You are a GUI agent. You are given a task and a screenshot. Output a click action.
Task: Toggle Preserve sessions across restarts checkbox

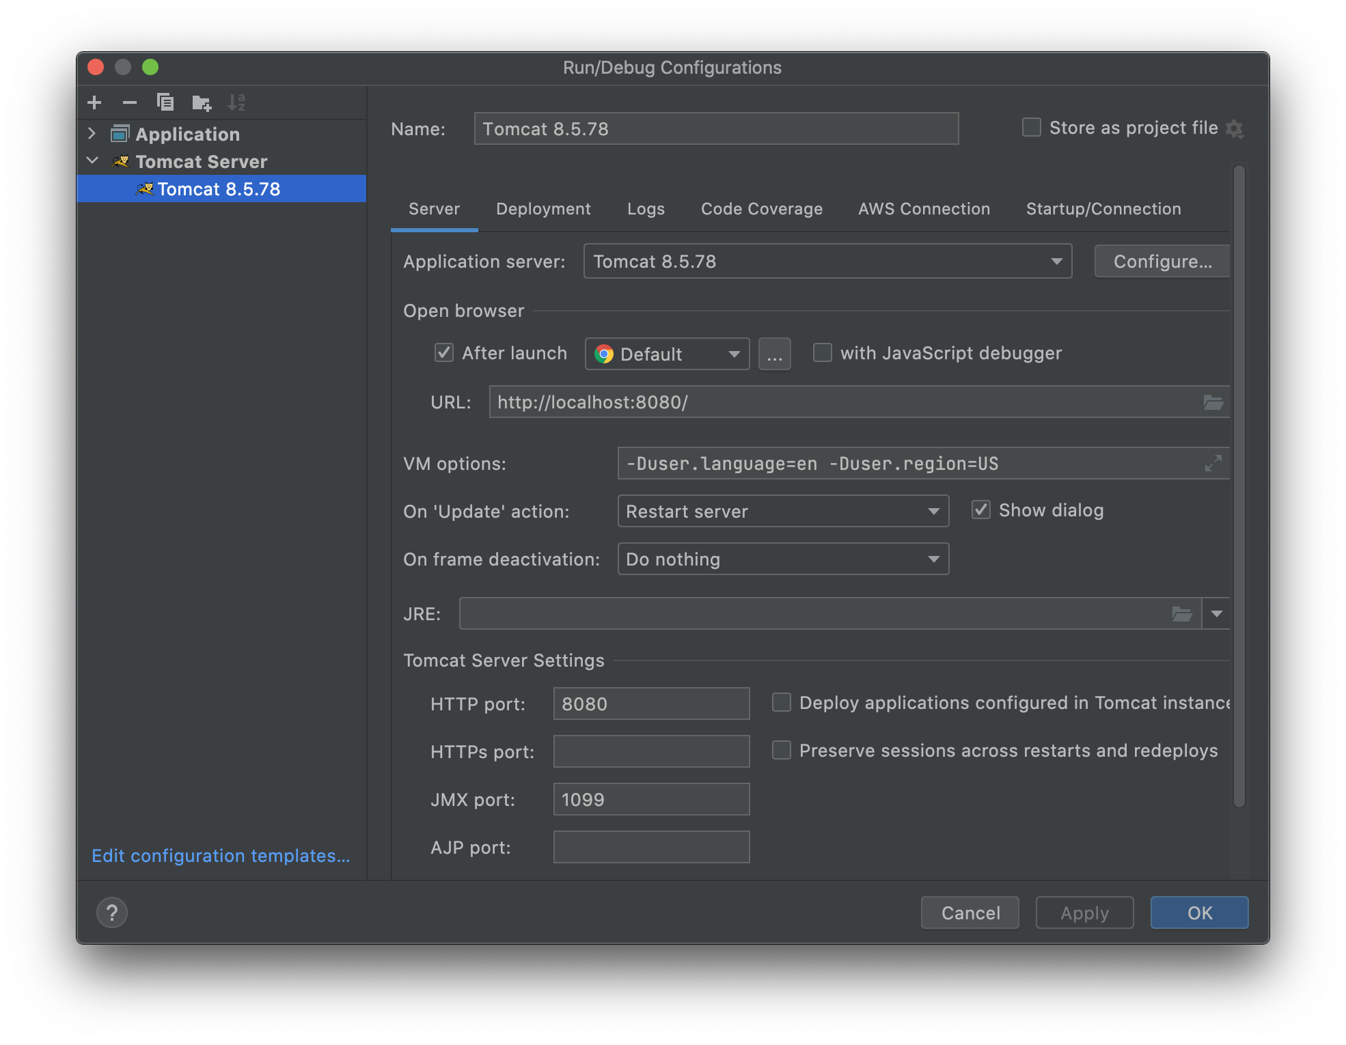tap(782, 751)
